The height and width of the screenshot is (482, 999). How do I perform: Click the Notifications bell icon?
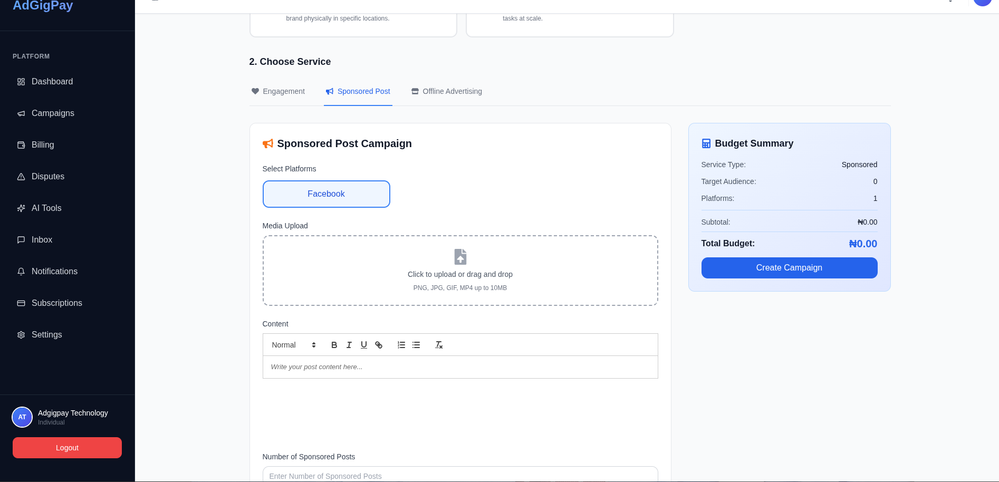pos(21,272)
